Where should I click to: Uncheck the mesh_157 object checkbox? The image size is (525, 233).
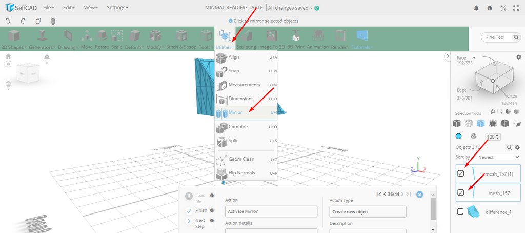(x=460, y=193)
